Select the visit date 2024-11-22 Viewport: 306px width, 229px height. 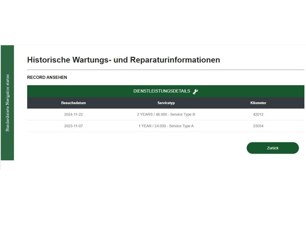[74, 114]
